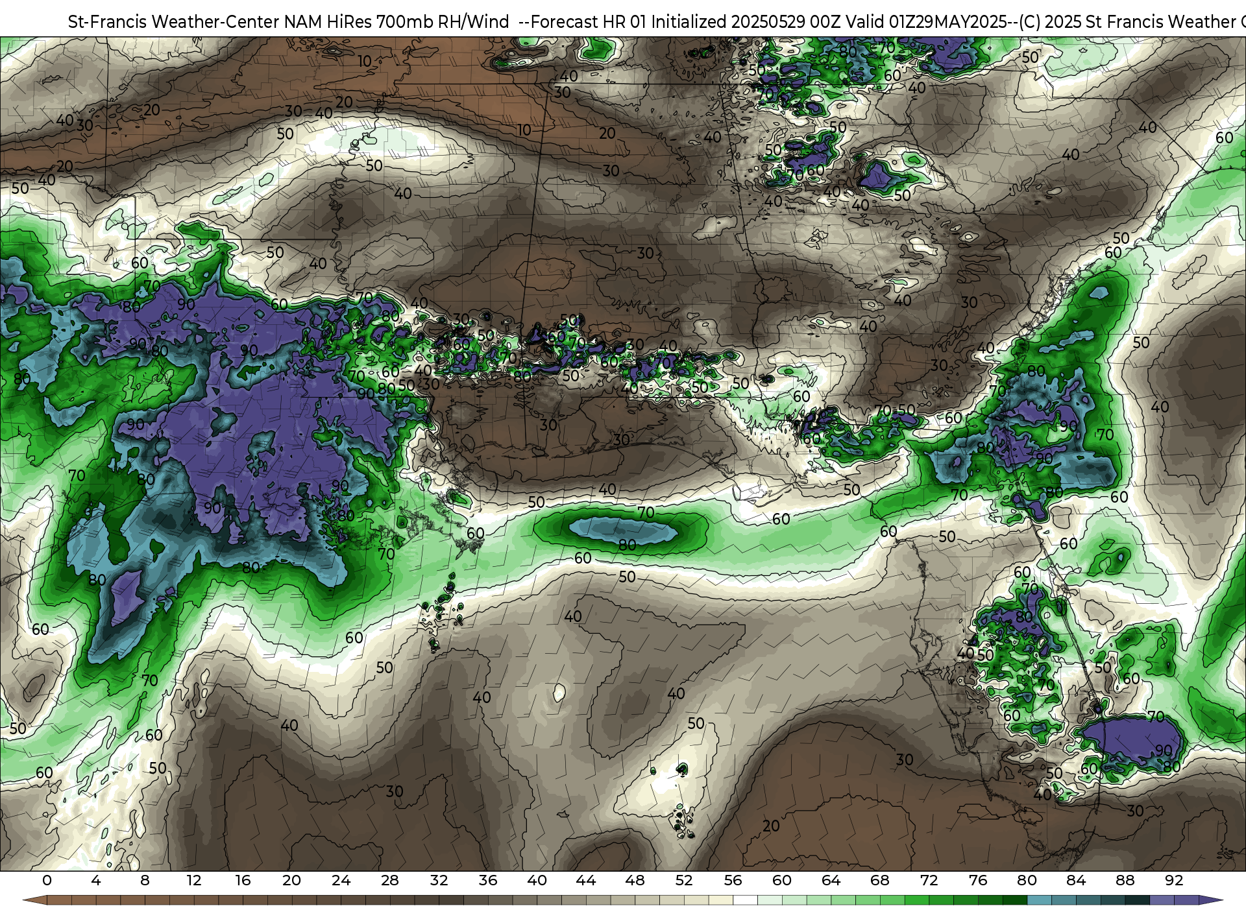The width and height of the screenshot is (1246, 908).
Task: Click the colorbar's right purple arrow end cap
Action: (1210, 900)
